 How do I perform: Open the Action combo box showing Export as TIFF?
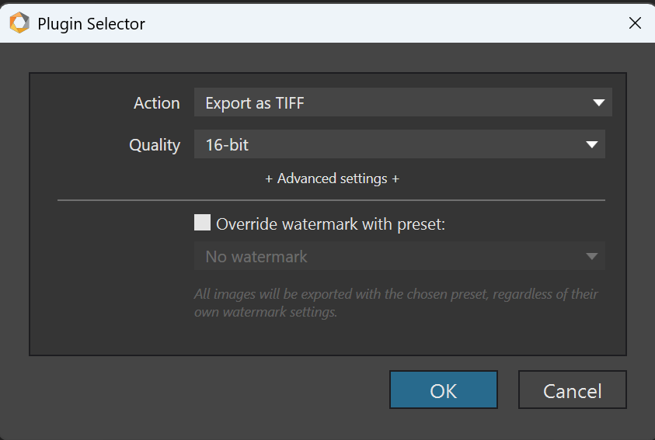(403, 102)
